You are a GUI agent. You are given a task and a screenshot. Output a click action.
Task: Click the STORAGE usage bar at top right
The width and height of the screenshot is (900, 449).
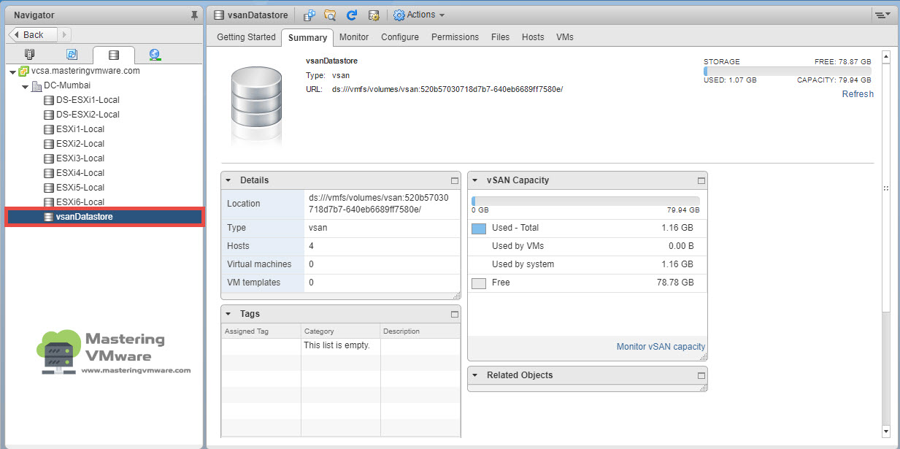click(788, 72)
